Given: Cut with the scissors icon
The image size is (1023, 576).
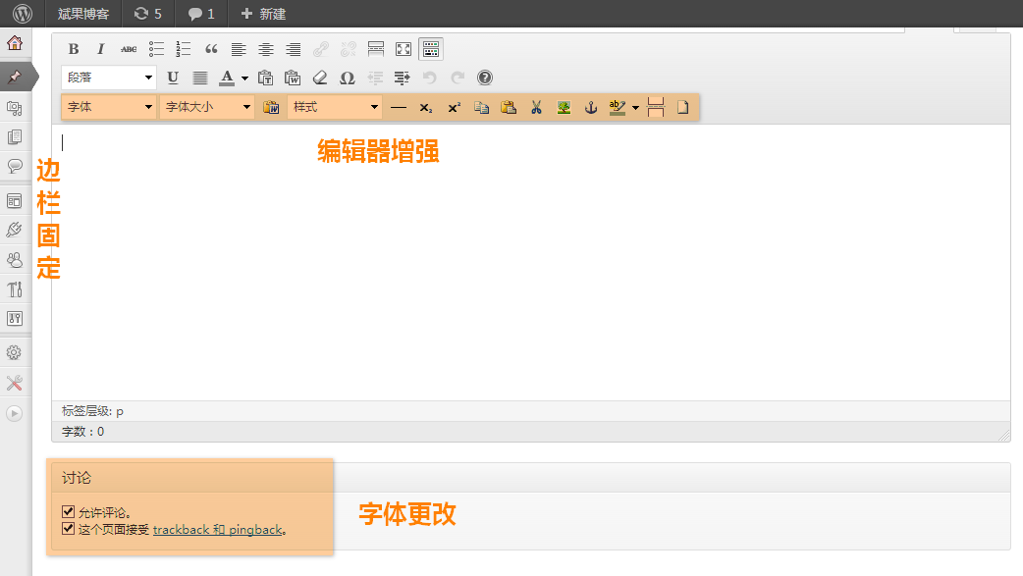Looking at the screenshot, I should pyautogui.click(x=536, y=108).
